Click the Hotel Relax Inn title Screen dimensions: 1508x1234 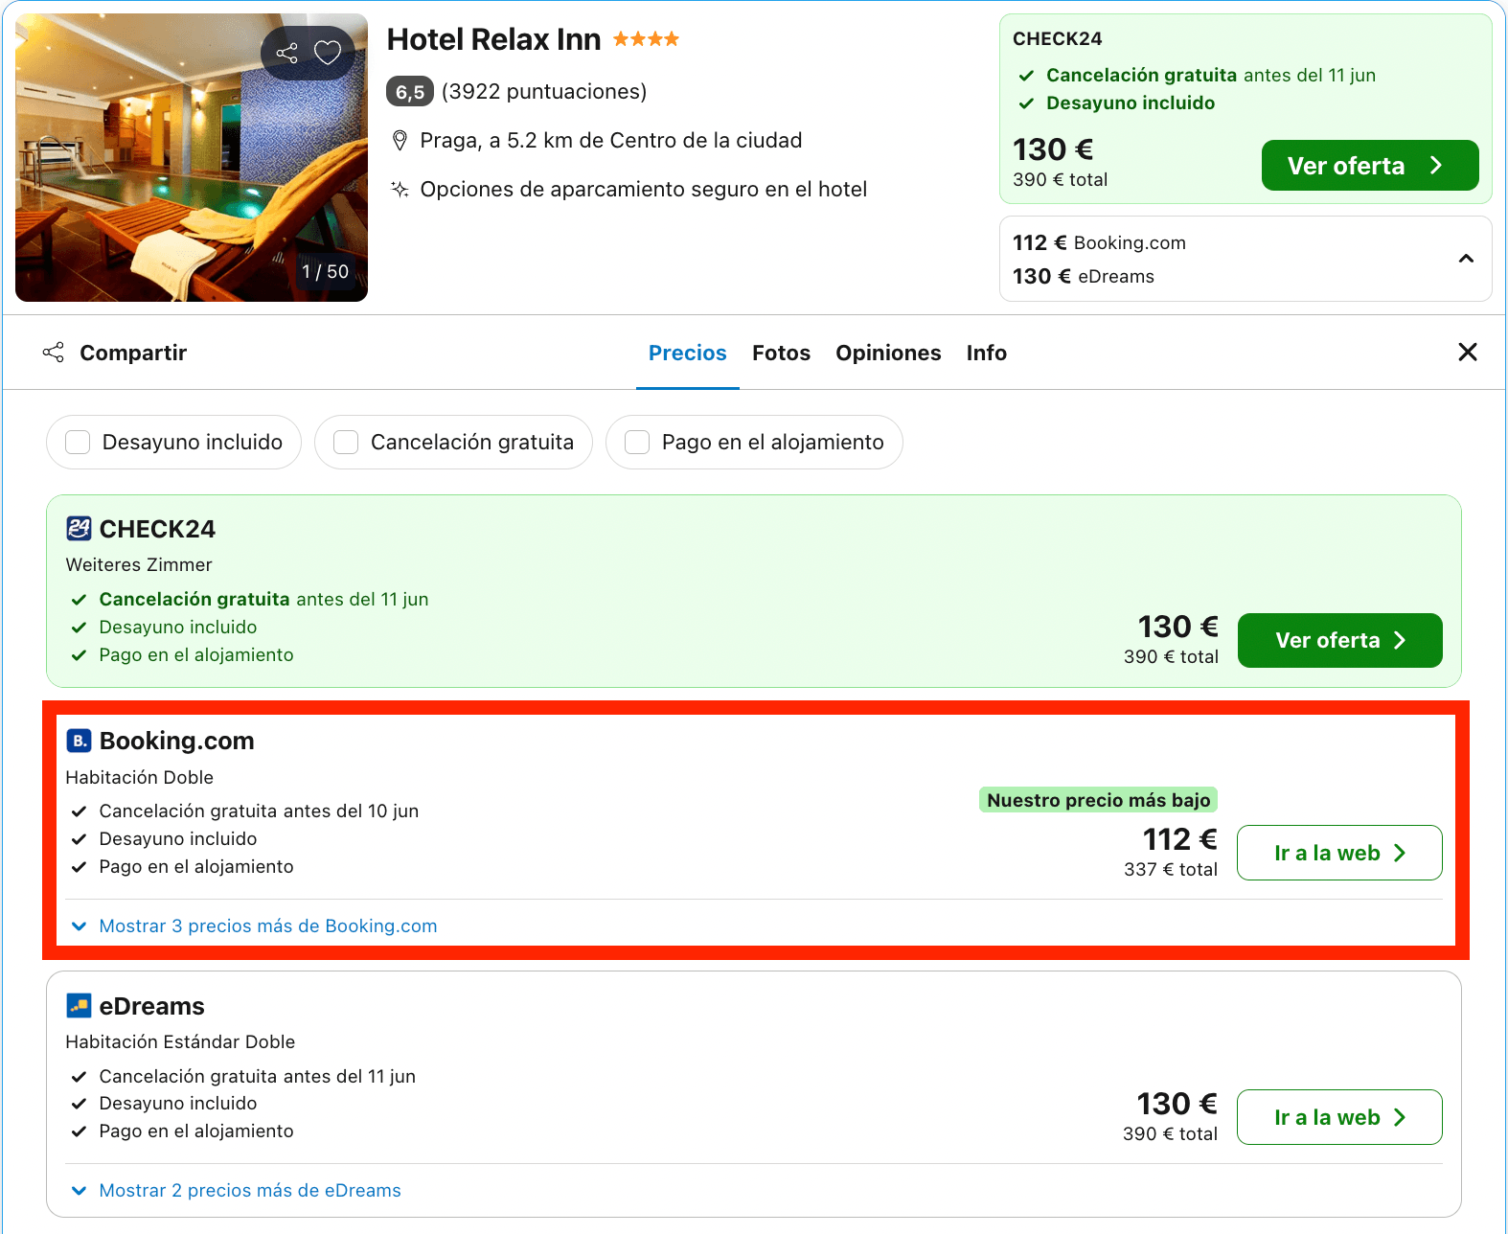[x=494, y=39]
